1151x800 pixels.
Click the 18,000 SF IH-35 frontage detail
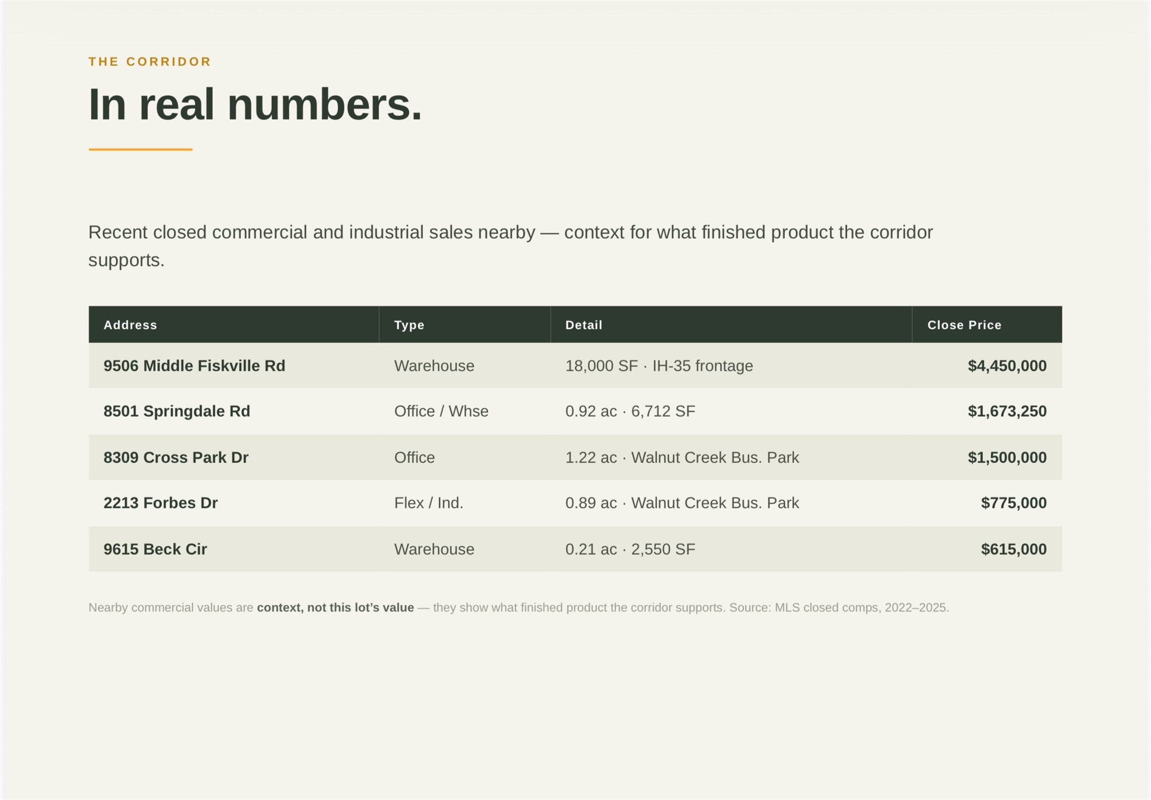pos(659,366)
